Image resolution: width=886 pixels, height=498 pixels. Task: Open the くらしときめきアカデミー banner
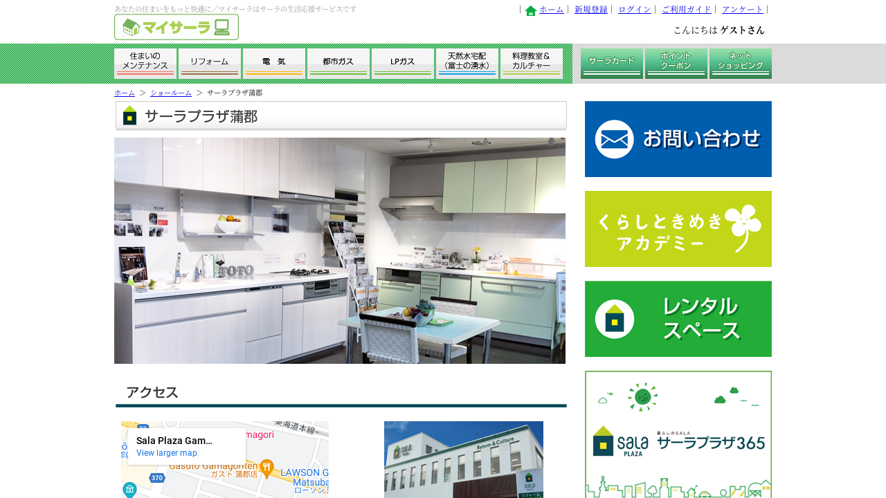pyautogui.click(x=678, y=229)
